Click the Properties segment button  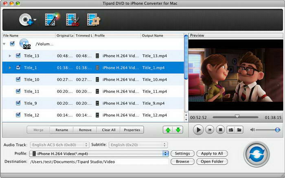(x=132, y=130)
